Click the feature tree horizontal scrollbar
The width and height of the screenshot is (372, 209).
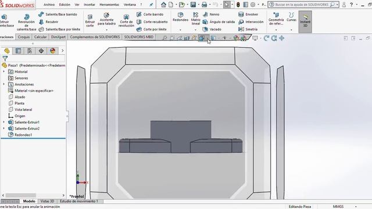click(x=21, y=196)
